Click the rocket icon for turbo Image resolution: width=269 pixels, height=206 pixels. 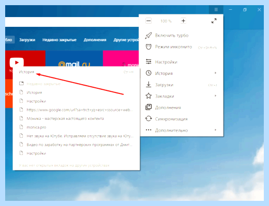click(x=148, y=36)
